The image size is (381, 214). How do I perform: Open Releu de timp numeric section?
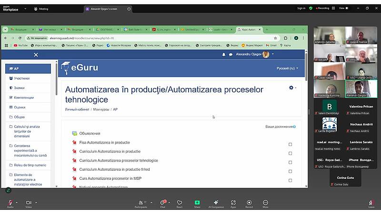[28, 165]
